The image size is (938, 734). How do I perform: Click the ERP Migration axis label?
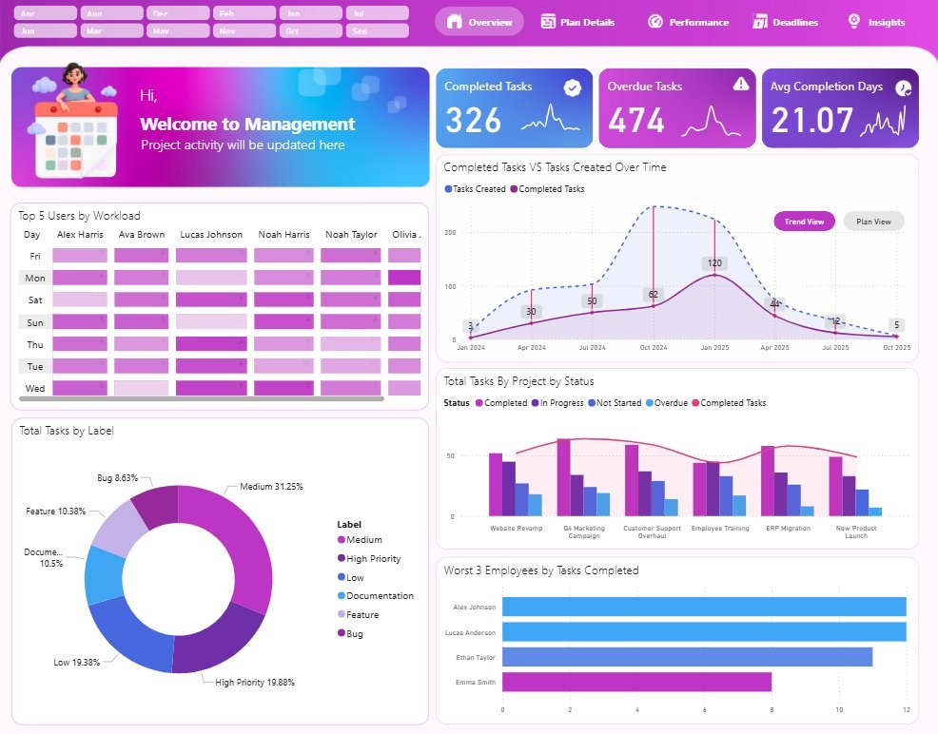tap(789, 529)
